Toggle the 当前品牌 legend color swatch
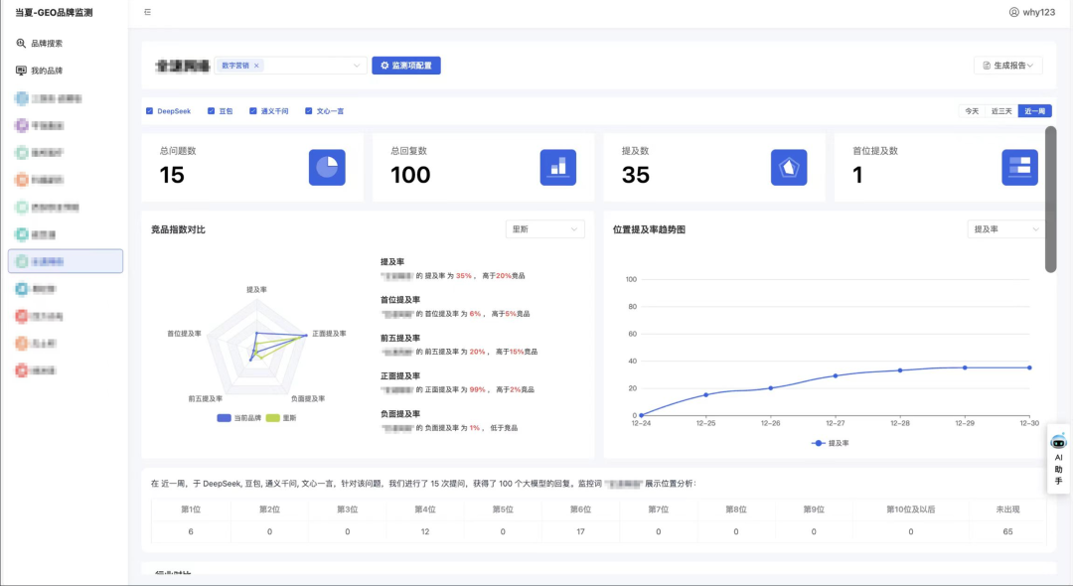Viewport: 1073px width, 586px height. (224, 418)
